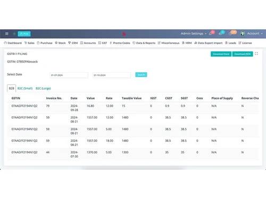Click the Search button
266x199 pixels.
[x=141, y=75]
